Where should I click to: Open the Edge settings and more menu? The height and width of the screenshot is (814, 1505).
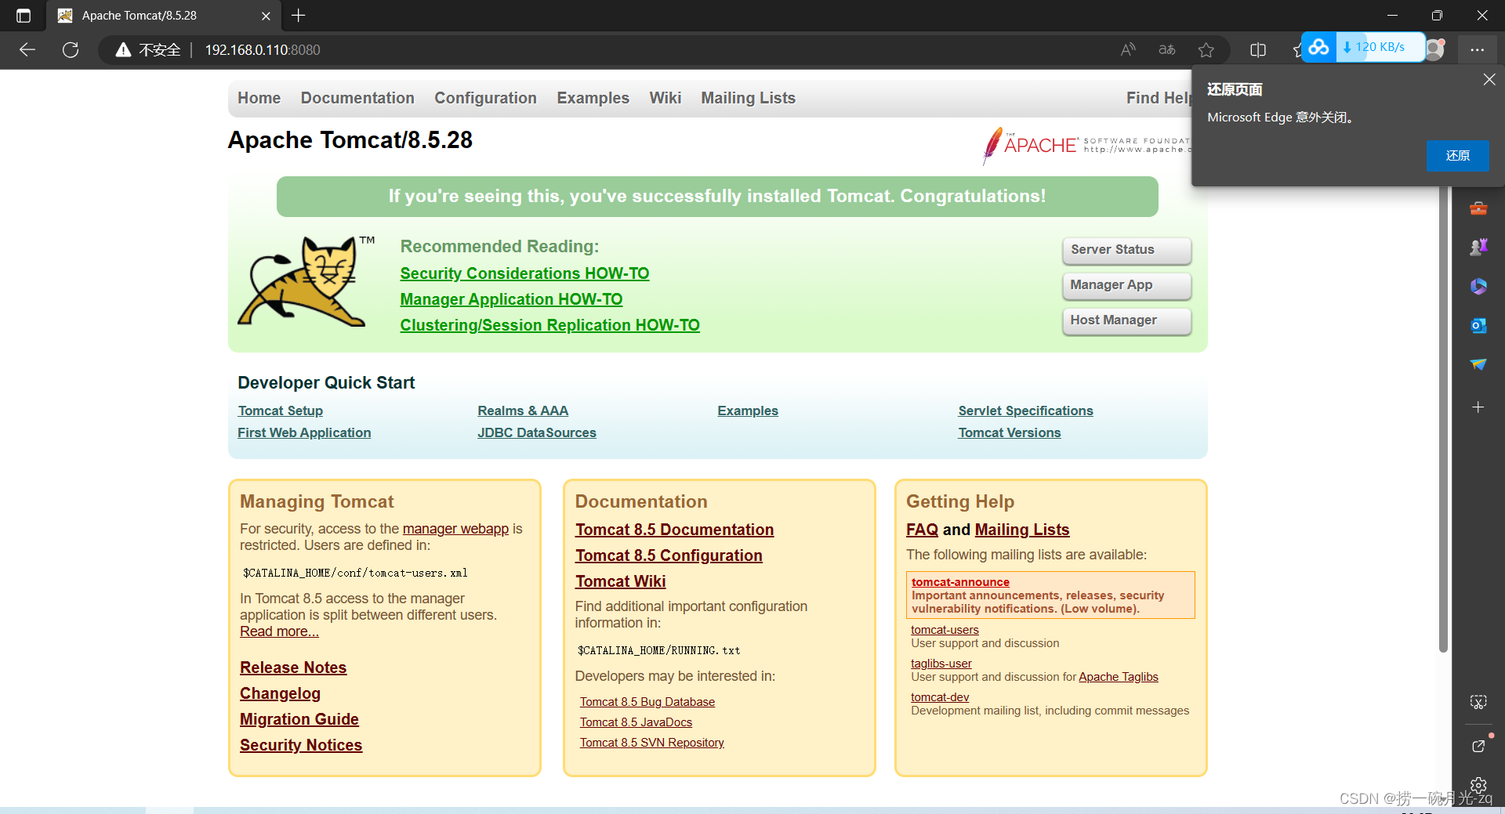pos(1478,50)
